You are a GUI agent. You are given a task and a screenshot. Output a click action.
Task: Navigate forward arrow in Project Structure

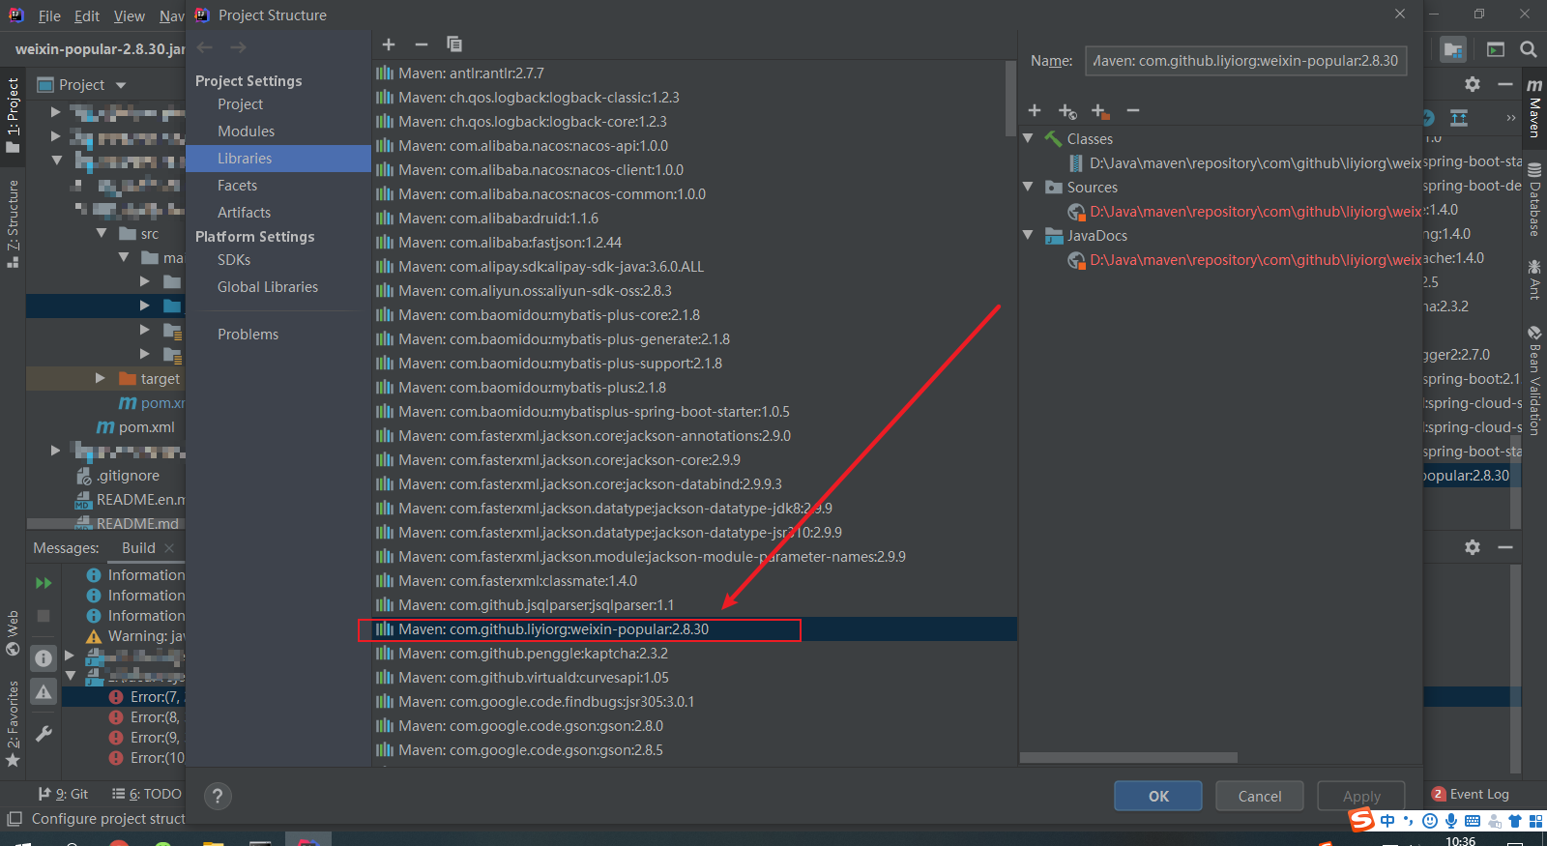(x=238, y=47)
